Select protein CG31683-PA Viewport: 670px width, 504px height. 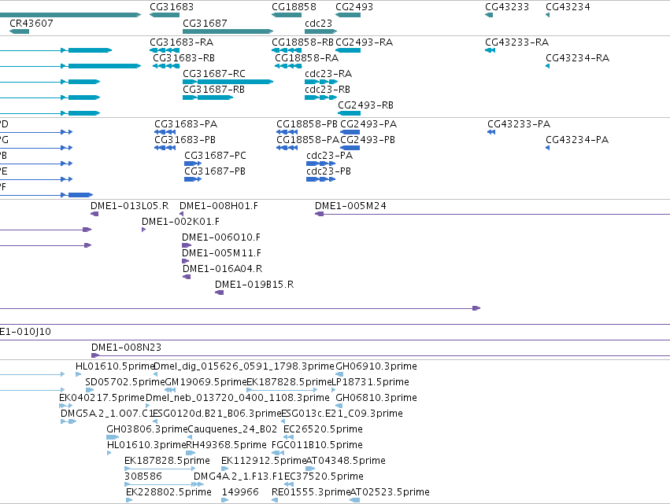tap(165, 132)
